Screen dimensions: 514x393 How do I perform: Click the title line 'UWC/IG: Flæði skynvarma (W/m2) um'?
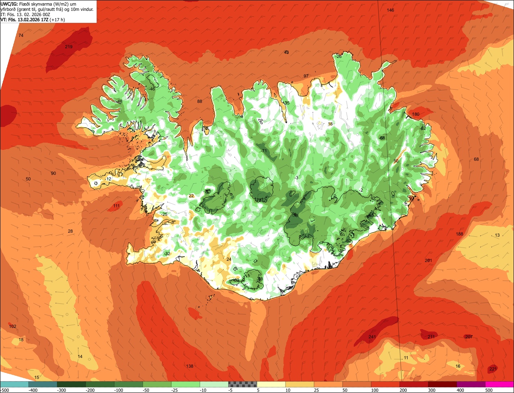pyautogui.click(x=39, y=4)
